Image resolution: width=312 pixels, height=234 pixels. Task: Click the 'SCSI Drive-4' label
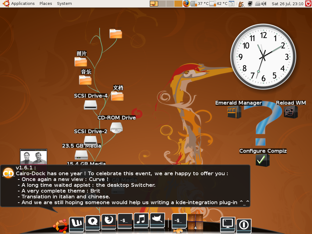(x=91, y=96)
